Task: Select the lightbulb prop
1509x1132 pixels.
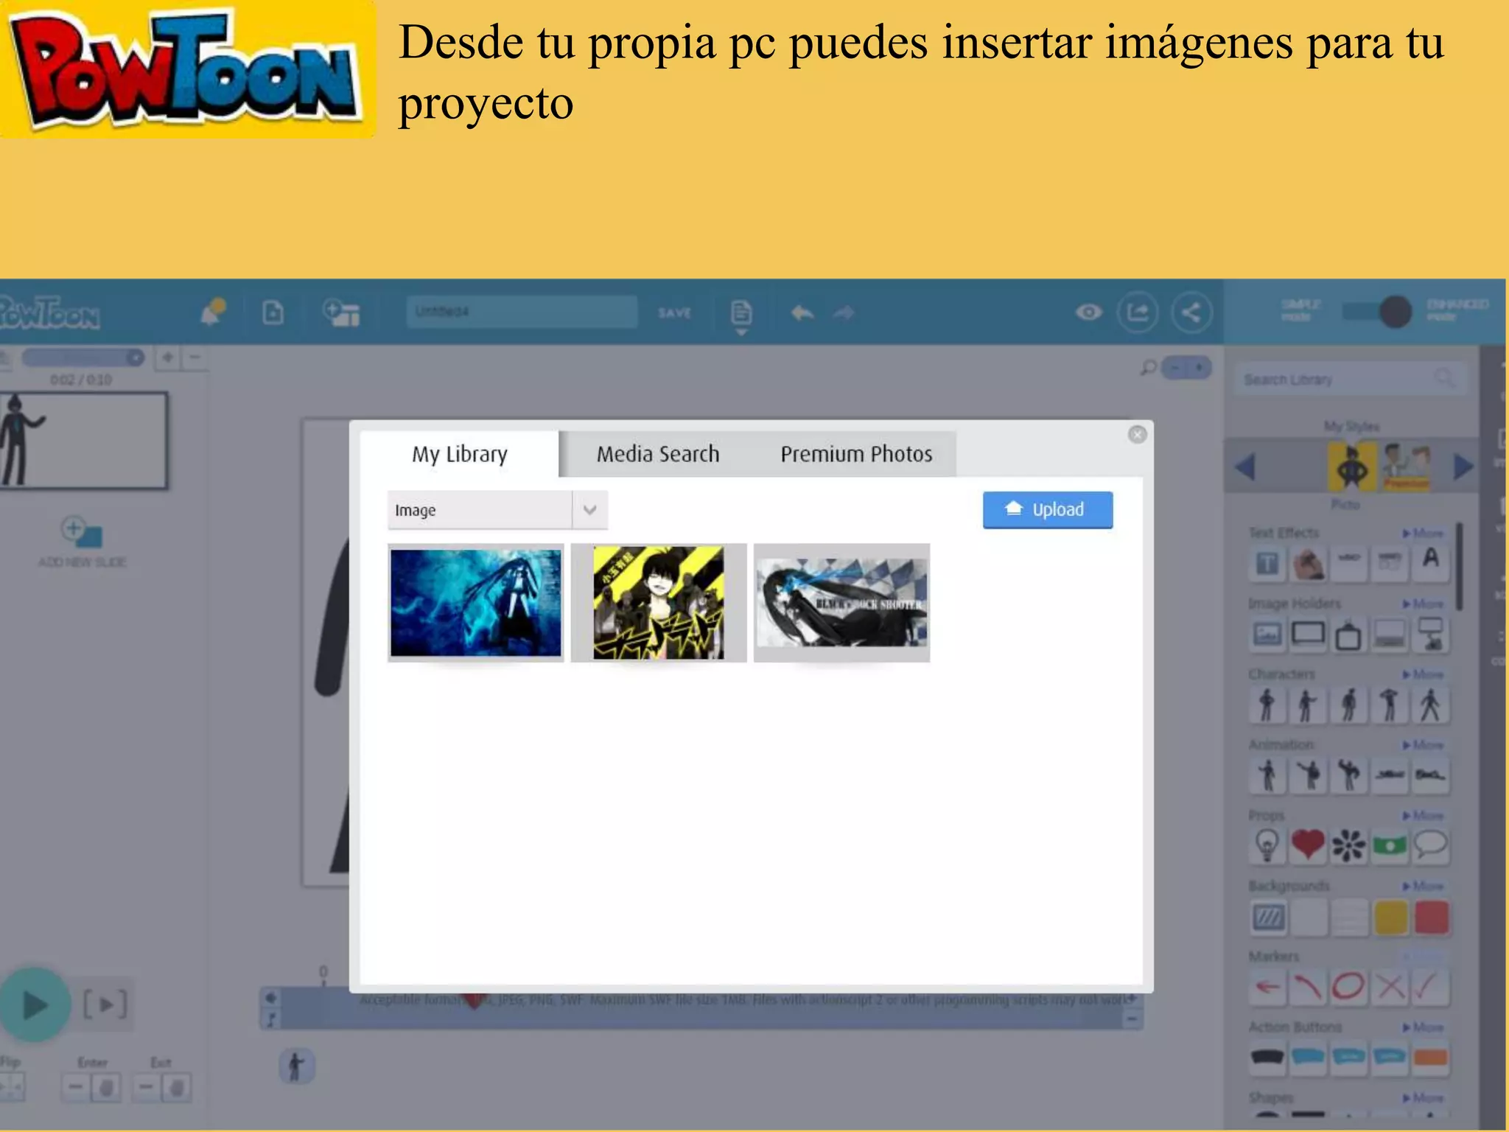Action: [1267, 846]
